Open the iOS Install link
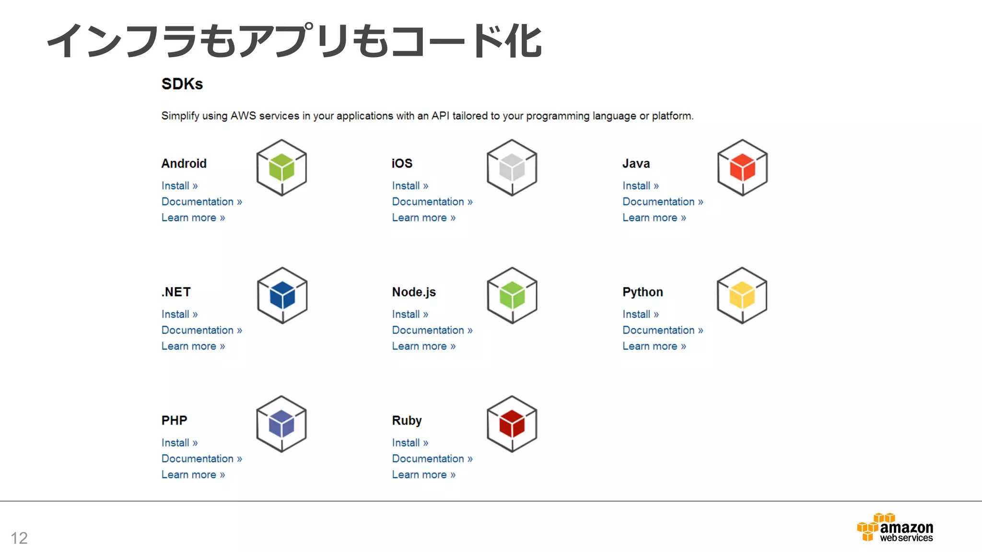Image resolution: width=982 pixels, height=552 pixels. point(410,185)
